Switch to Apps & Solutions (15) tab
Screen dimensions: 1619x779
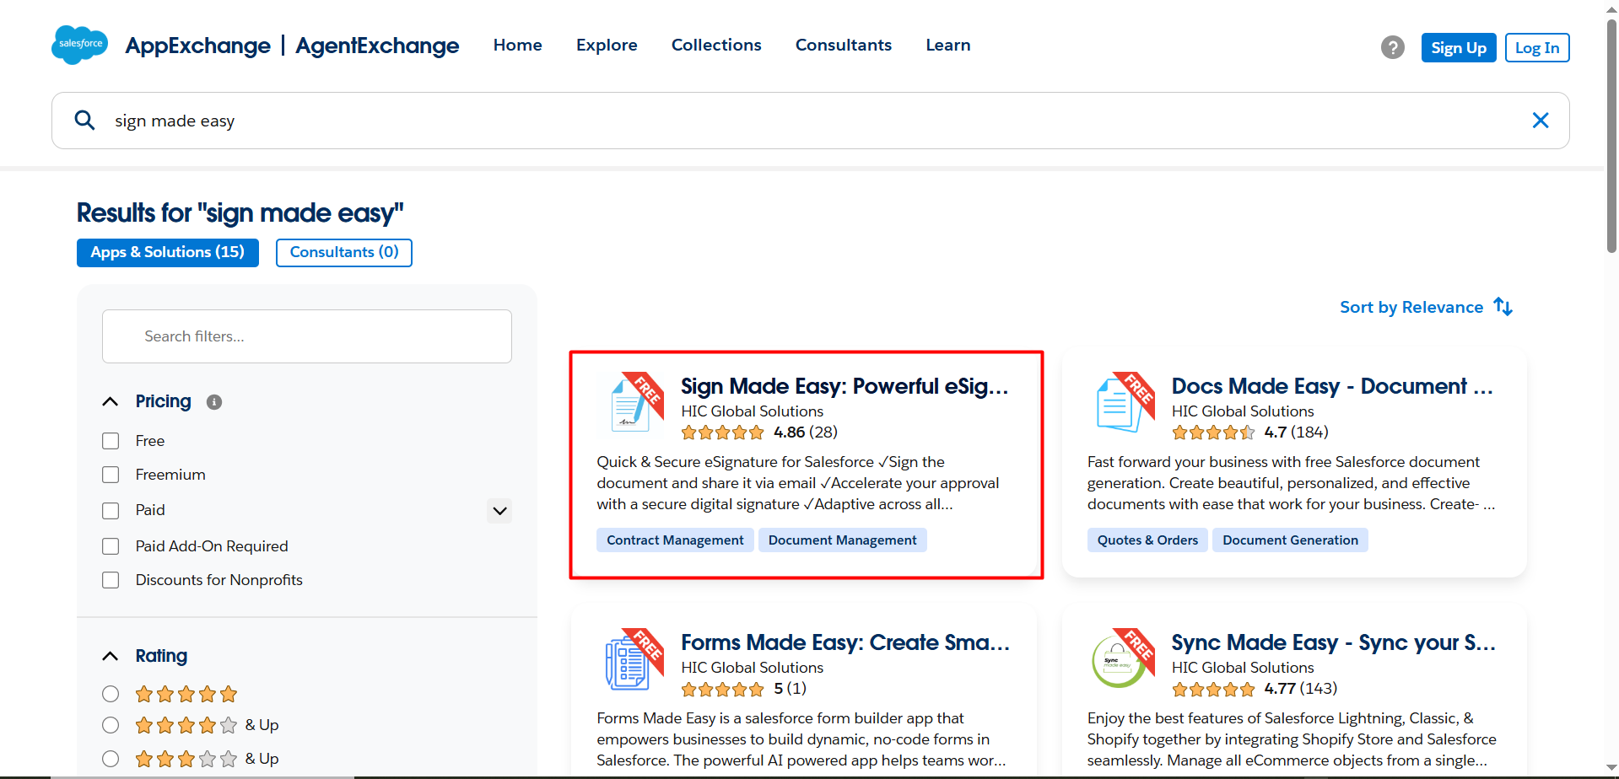point(168,253)
